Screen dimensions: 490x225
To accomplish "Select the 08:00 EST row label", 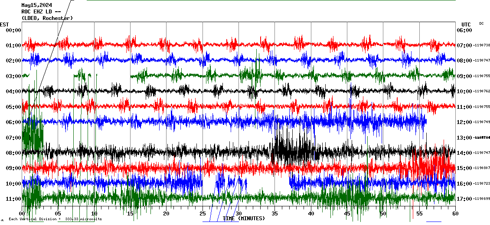I will 13,153.
